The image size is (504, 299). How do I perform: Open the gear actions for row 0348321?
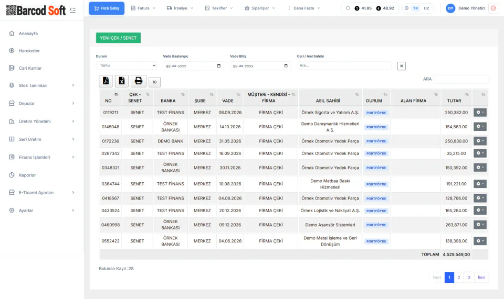(x=480, y=168)
